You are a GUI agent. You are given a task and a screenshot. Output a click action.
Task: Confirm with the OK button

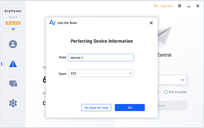point(130,108)
